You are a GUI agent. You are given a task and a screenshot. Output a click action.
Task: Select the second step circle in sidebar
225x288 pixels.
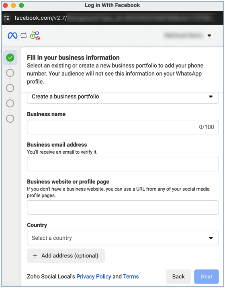pos(10,73)
